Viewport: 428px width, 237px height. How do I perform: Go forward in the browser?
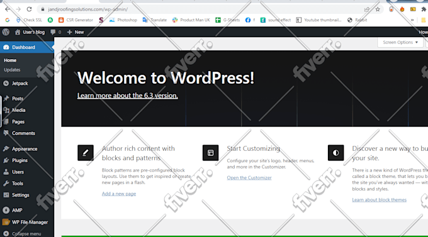tap(18, 9)
